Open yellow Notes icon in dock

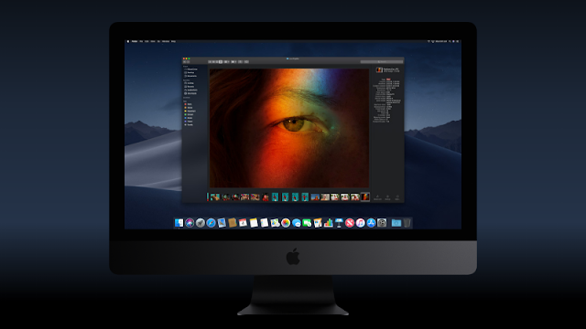point(254,223)
